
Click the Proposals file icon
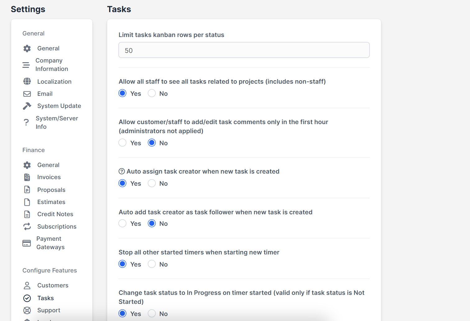(x=27, y=190)
